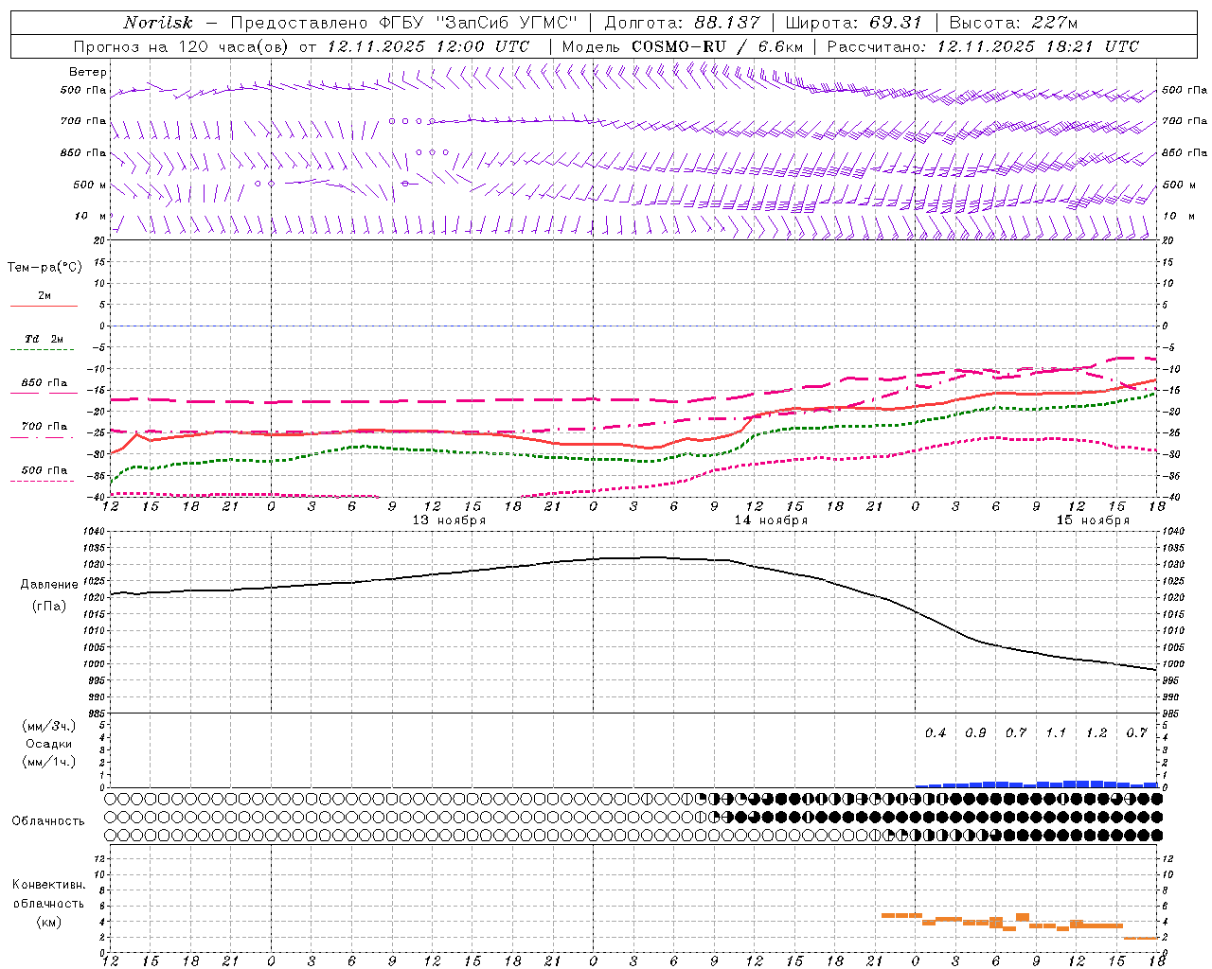The width and height of the screenshot is (1212, 969).
Task: Click the 'Конвективн.' convective cloud label
Action: 48,885
